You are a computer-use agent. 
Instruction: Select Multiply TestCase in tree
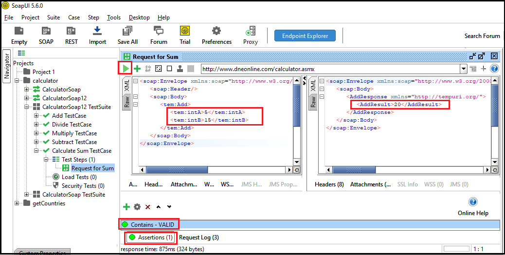[74, 133]
